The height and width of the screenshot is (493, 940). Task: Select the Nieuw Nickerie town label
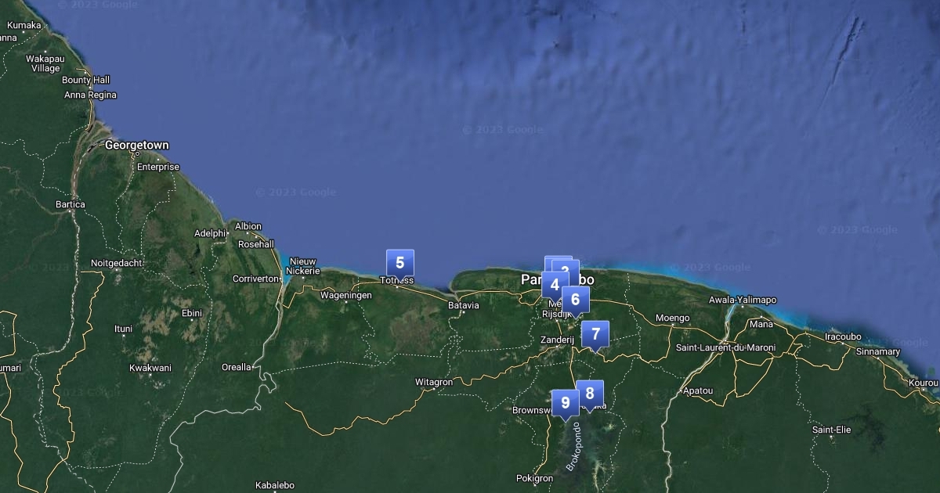click(304, 266)
